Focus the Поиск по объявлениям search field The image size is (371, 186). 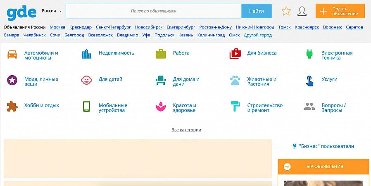[x=153, y=11]
